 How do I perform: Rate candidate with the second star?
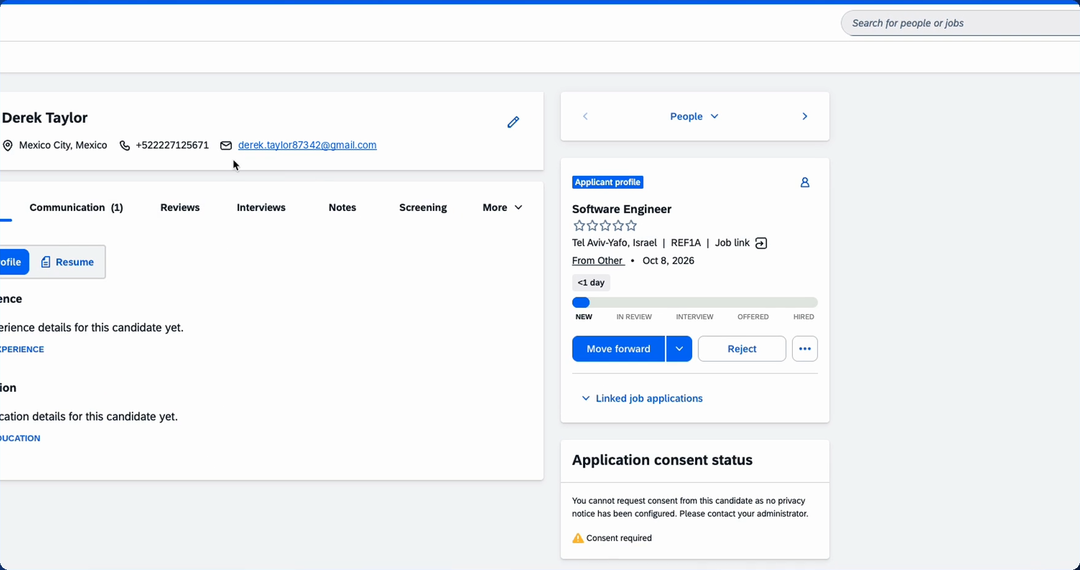click(x=592, y=226)
